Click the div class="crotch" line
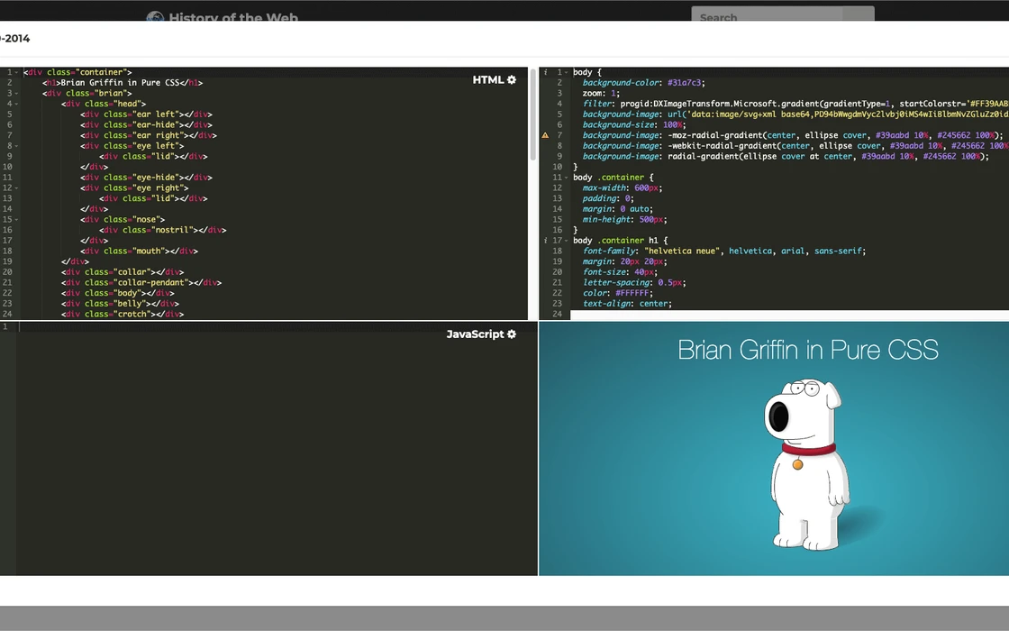This screenshot has height=631, width=1009. (x=123, y=315)
